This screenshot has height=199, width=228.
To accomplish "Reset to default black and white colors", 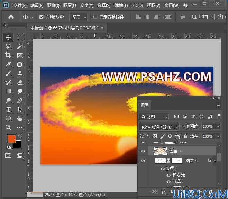I will pos(9,147).
